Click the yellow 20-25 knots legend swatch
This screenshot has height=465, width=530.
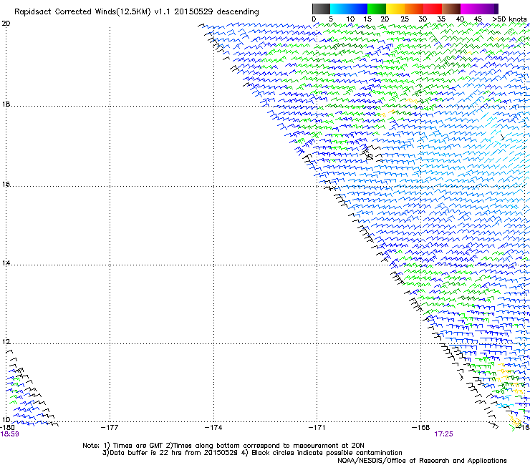click(x=395, y=9)
